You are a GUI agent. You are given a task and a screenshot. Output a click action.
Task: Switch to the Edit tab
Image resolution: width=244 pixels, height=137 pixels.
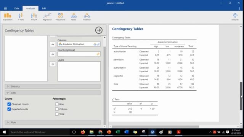click(x=44, y=8)
